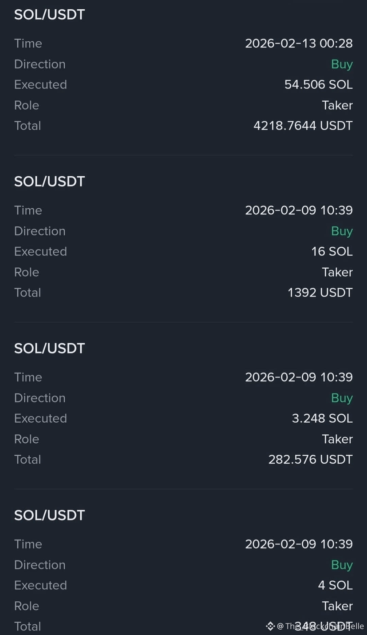Select the 1392 USDT total value
Viewport: 367px width, 635px height.
[320, 293]
